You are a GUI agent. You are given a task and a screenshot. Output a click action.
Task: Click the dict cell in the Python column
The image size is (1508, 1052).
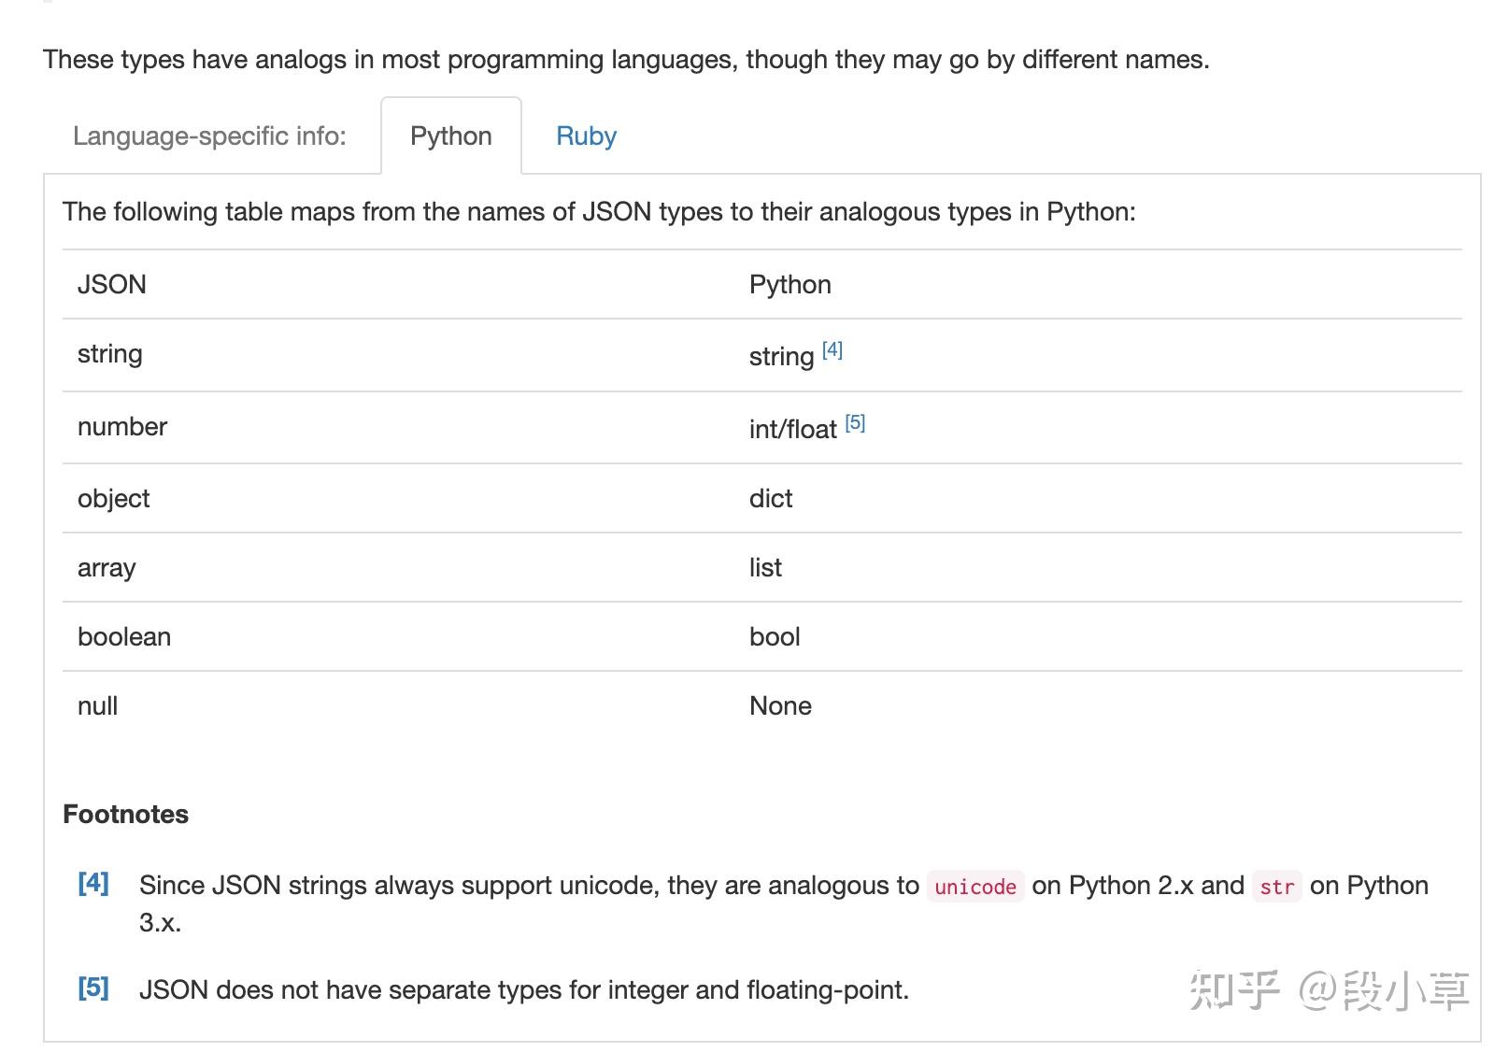(770, 498)
